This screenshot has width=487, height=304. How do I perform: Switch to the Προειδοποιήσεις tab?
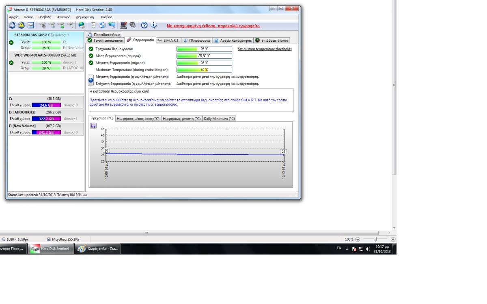pyautogui.click(x=104, y=35)
